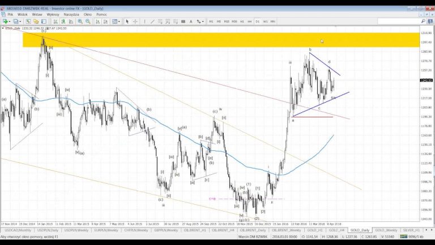Set timeframe to D1

[258, 22]
